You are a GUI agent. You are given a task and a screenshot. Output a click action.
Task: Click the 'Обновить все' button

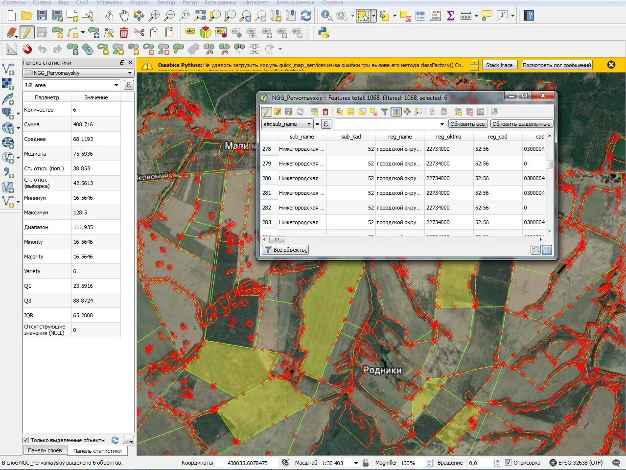[x=467, y=124]
